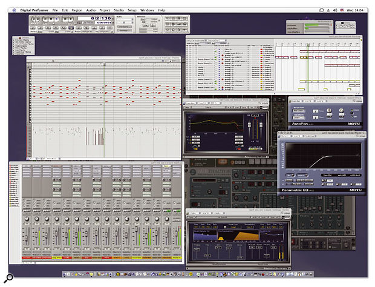Open the File menu

coord(55,10)
